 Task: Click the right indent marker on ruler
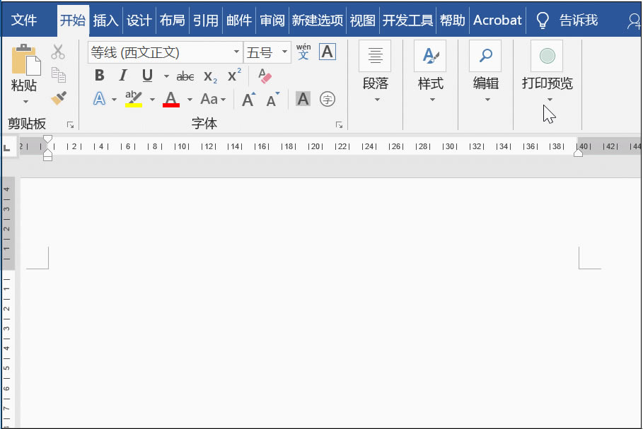pyautogui.click(x=578, y=153)
